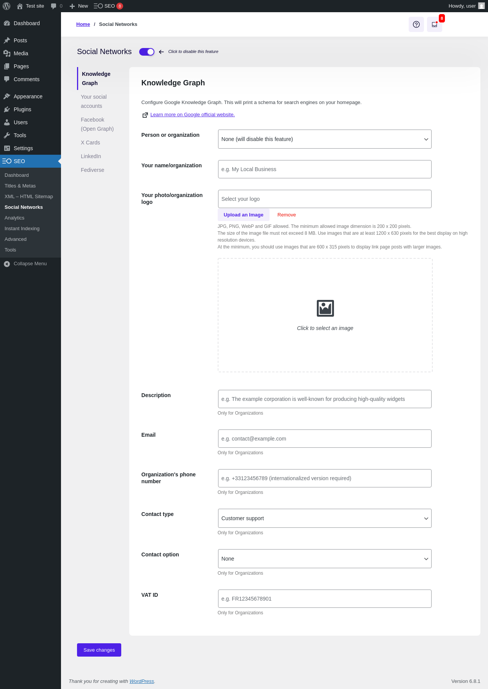The height and width of the screenshot is (689, 488).
Task: Open the Person or organization dropdown
Action: (x=324, y=139)
